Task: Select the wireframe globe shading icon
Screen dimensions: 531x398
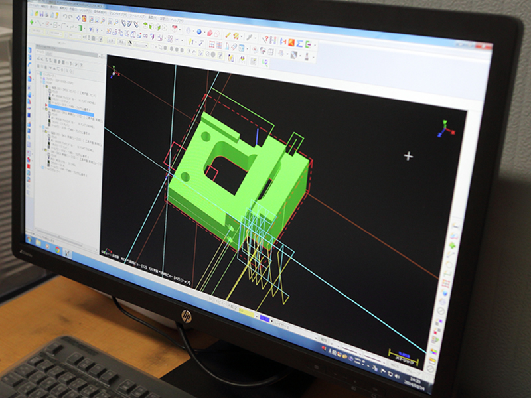Action: 189,30
